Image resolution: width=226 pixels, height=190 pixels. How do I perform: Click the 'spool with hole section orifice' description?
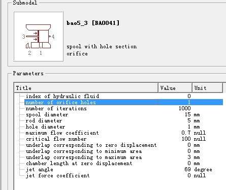tap(102, 50)
